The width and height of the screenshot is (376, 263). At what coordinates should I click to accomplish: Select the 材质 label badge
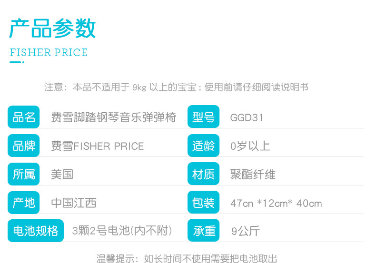coord(203,174)
